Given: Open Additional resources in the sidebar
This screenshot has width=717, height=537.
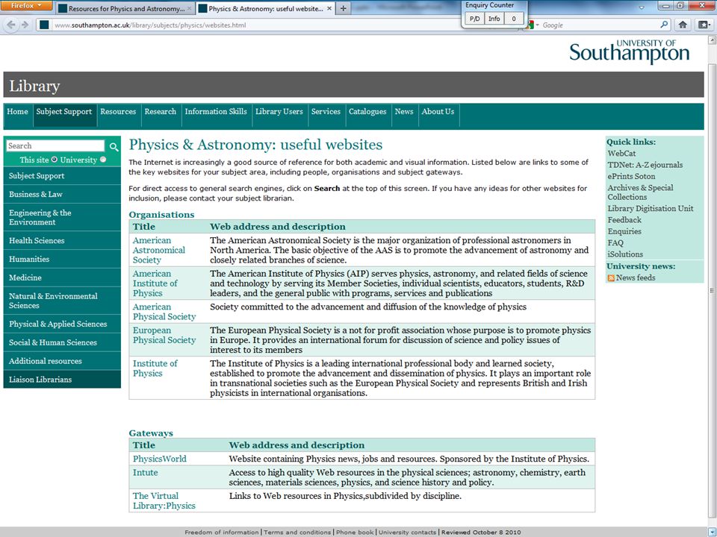Looking at the screenshot, I should [62, 361].
